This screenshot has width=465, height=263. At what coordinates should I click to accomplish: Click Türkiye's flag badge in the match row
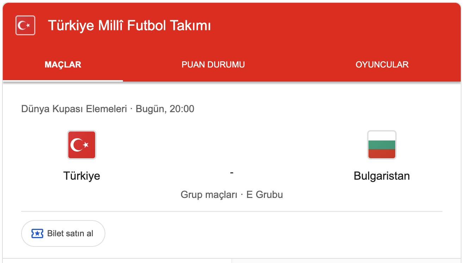(x=82, y=145)
